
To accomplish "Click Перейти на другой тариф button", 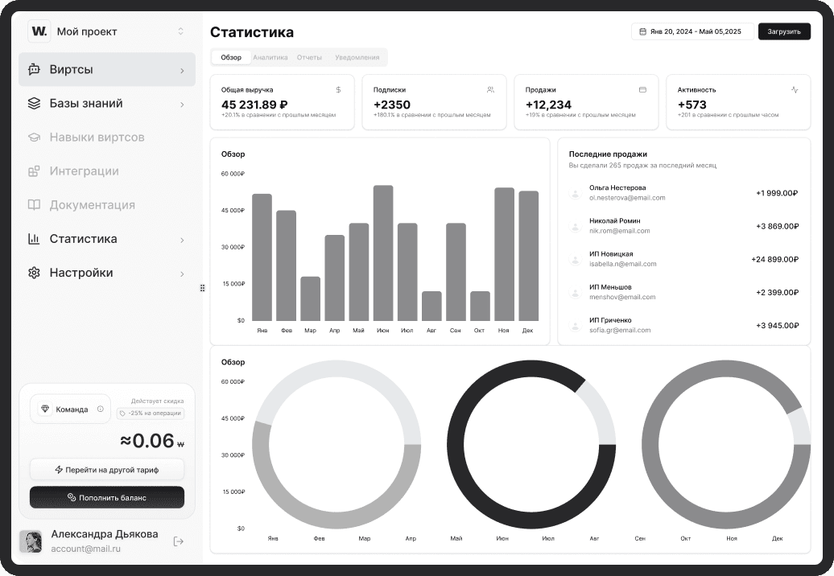I will (107, 469).
